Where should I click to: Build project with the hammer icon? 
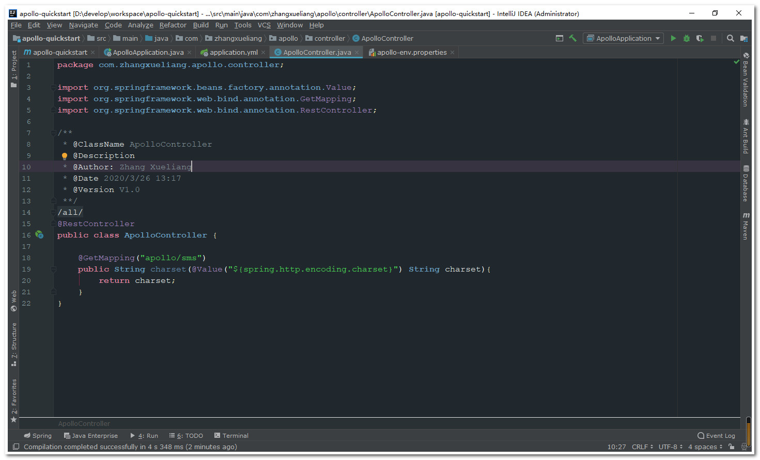(572, 38)
